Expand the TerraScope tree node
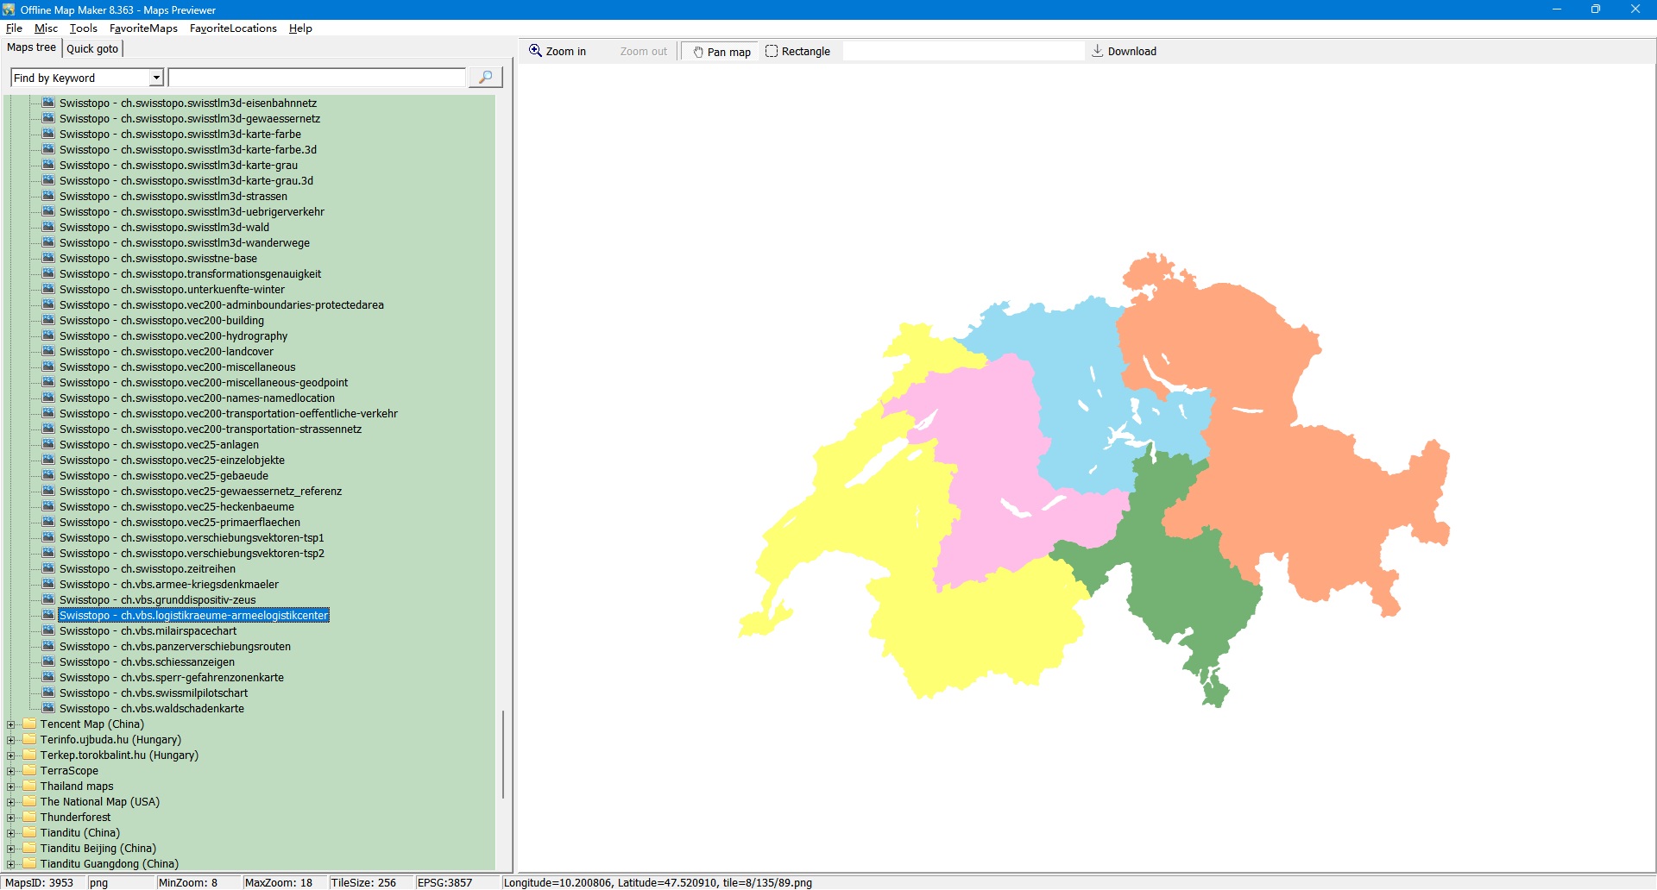Viewport: 1657px width, 890px height. point(11,771)
